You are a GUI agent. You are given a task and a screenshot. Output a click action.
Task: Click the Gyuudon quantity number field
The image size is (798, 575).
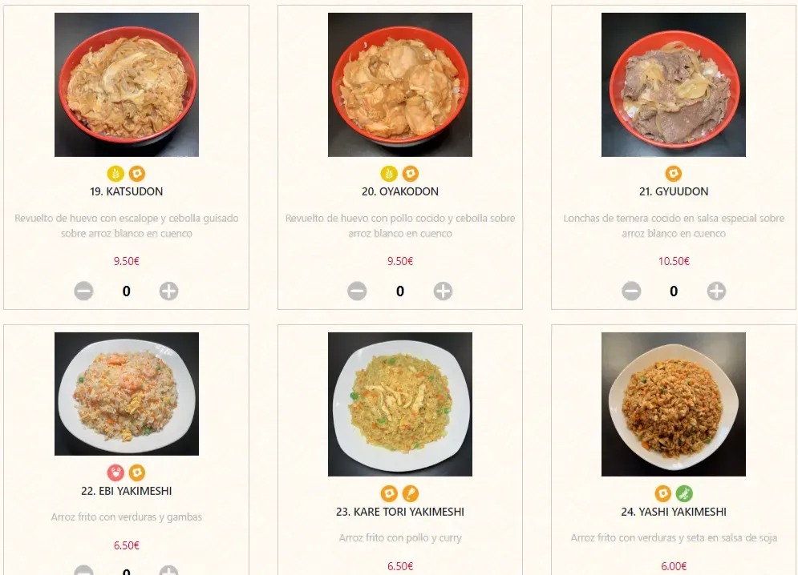coord(674,292)
